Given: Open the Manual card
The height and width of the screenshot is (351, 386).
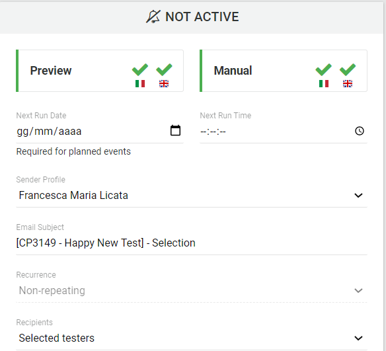Looking at the screenshot, I should point(284,71).
